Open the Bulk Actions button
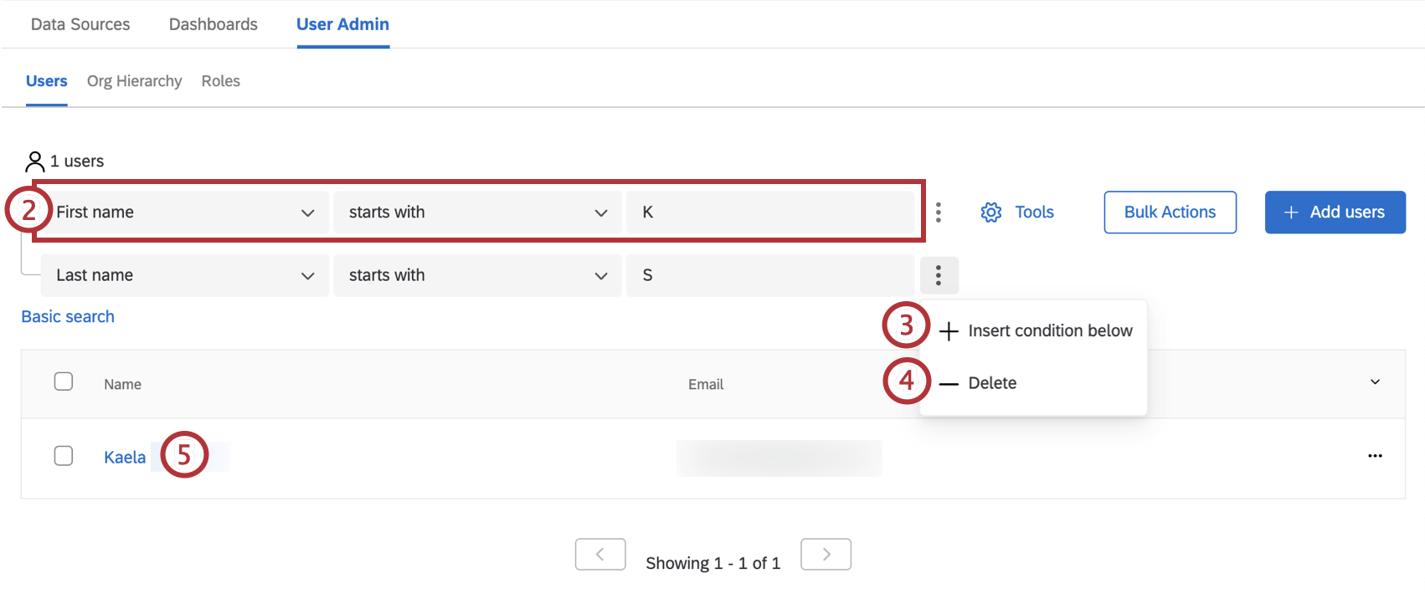Viewport: 1425px width, 599px height. [x=1170, y=212]
